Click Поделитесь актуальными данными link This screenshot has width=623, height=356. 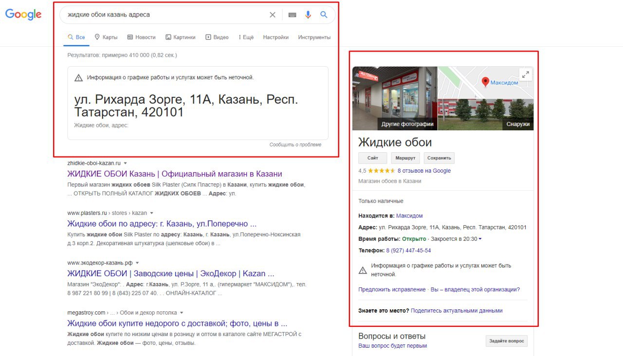[x=457, y=310]
